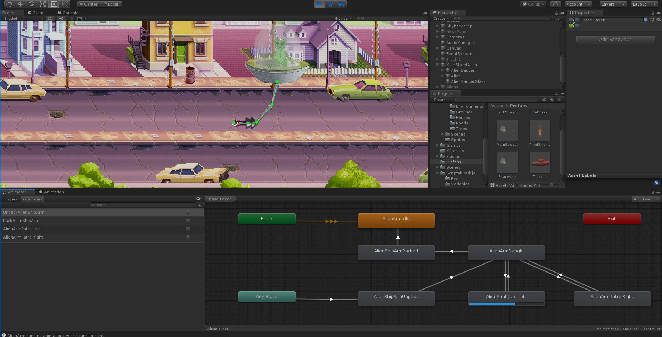The image size is (662, 337).
Task: Toggle animator layer visibility eye icon
Action: tap(198, 199)
